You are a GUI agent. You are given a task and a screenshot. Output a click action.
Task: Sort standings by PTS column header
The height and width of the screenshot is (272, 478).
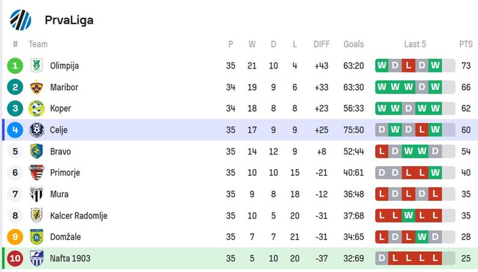click(x=466, y=45)
